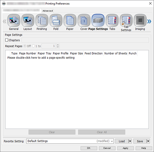Select Repeat Pages Off radio button

25,46
